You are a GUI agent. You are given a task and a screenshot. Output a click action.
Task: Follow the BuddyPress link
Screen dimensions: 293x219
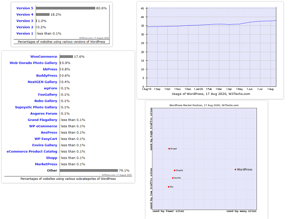point(46,76)
